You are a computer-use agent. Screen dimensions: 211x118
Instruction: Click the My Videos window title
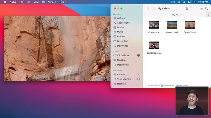164,8
